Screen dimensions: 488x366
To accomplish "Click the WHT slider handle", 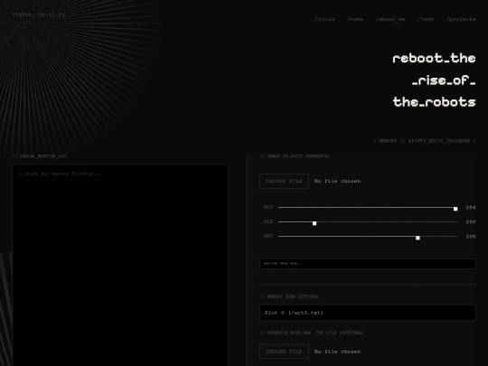I will [418, 238].
